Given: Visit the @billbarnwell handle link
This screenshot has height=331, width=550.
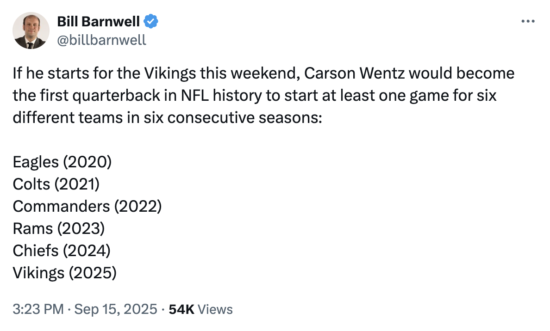Looking at the screenshot, I should coord(101,40).
